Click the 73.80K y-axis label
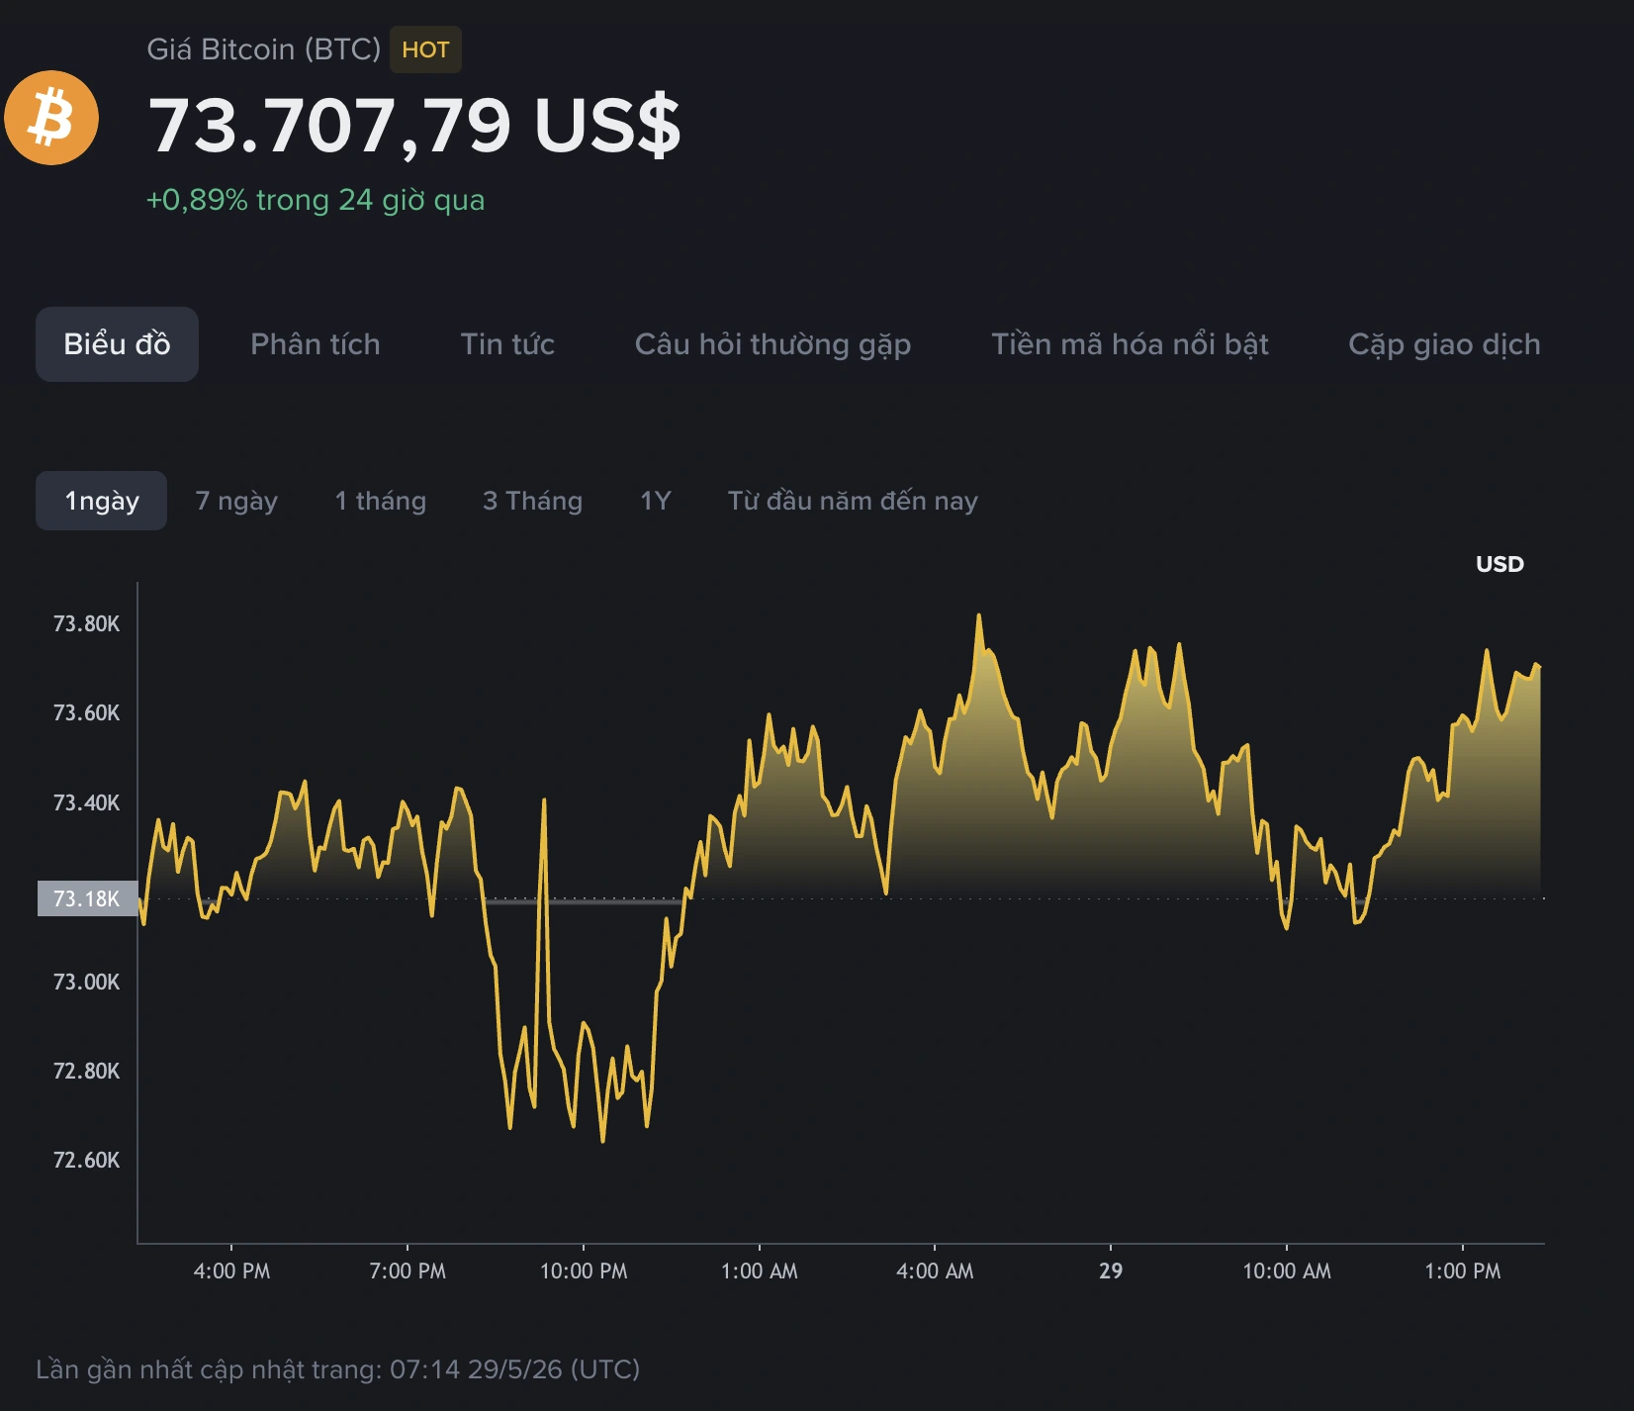This screenshot has width=1634, height=1411. pyautogui.click(x=86, y=623)
